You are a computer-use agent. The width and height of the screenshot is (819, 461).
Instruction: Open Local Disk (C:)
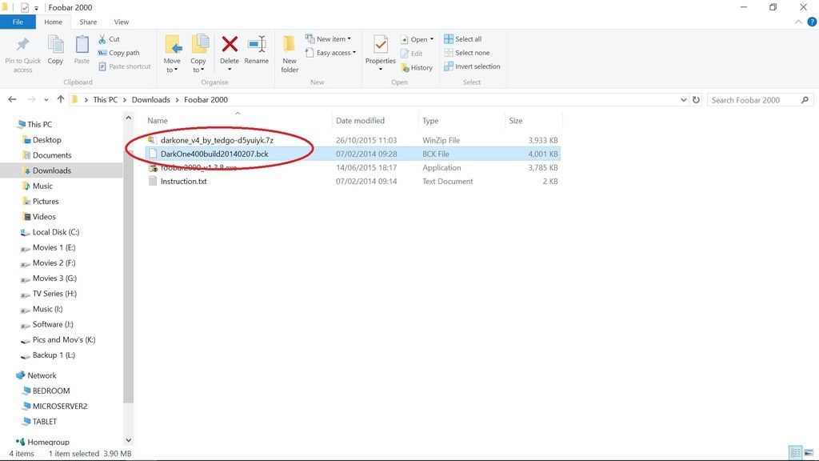pyautogui.click(x=56, y=232)
